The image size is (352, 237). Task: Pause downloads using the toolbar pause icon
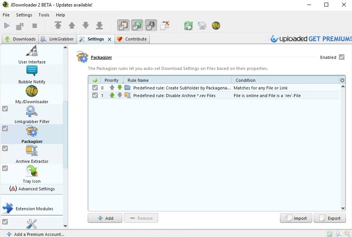20,26
